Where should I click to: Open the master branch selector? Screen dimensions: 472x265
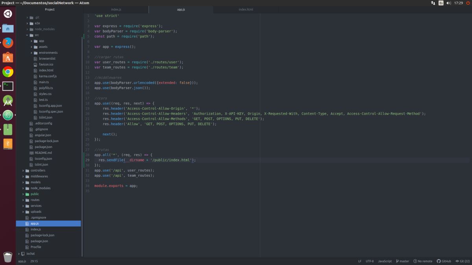[402, 261]
